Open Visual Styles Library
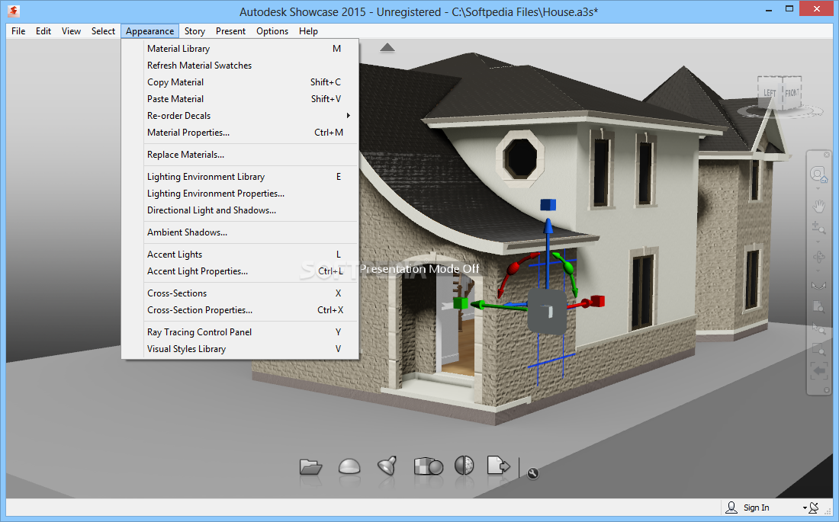Image resolution: width=839 pixels, height=522 pixels. (239, 349)
